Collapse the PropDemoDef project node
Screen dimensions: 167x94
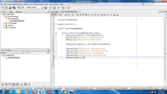[x=2, y=14]
